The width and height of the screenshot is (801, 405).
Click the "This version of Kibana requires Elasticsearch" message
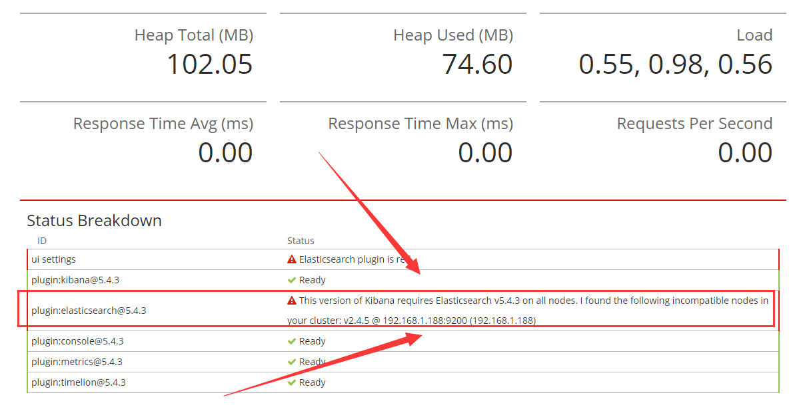coord(528,311)
